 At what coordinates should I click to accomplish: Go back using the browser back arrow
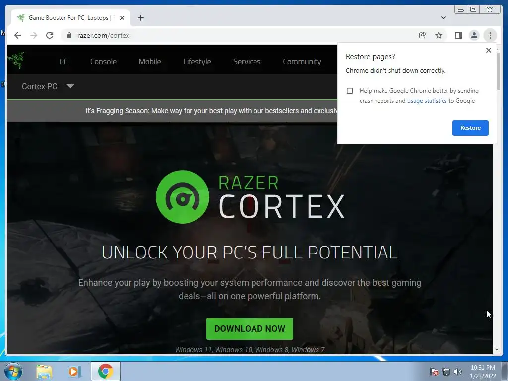(x=18, y=35)
